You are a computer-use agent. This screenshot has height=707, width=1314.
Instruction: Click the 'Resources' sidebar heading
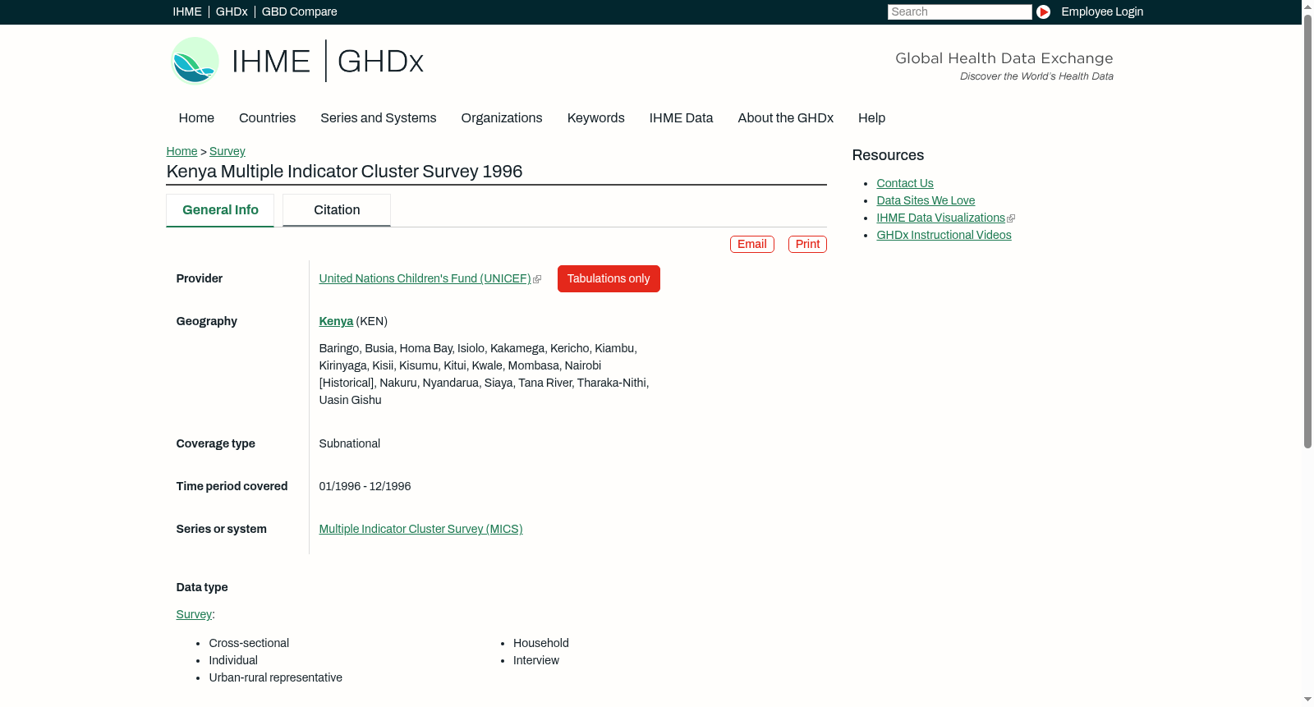pos(888,155)
